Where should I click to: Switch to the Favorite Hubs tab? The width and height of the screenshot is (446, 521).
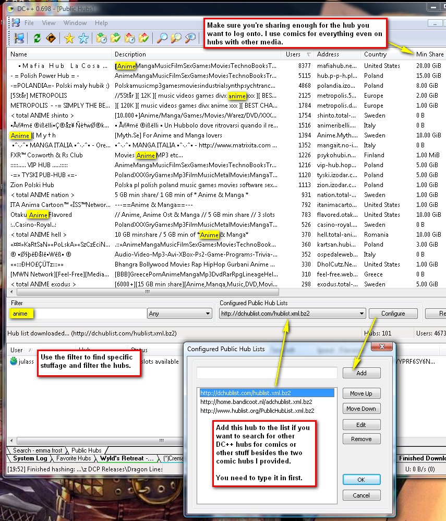74,458
